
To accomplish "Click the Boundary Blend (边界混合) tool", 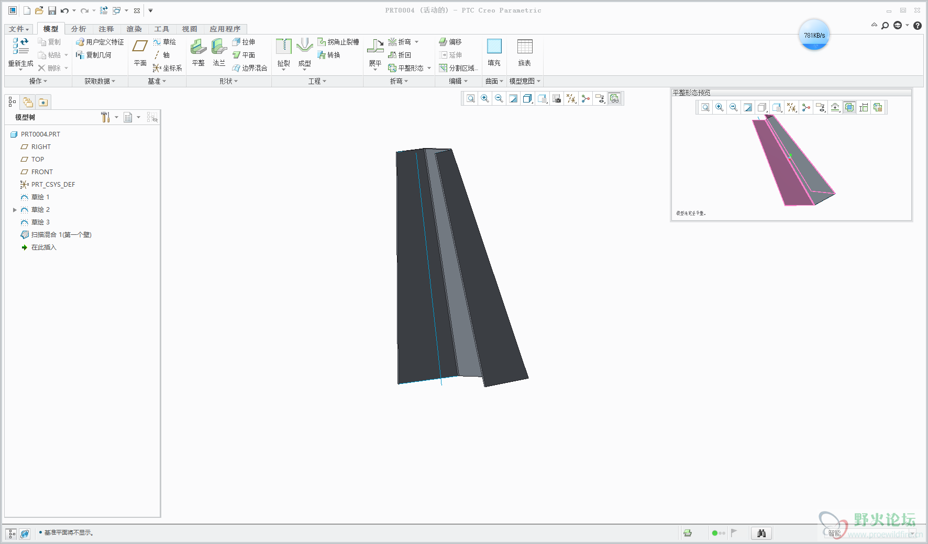I will 250,68.
